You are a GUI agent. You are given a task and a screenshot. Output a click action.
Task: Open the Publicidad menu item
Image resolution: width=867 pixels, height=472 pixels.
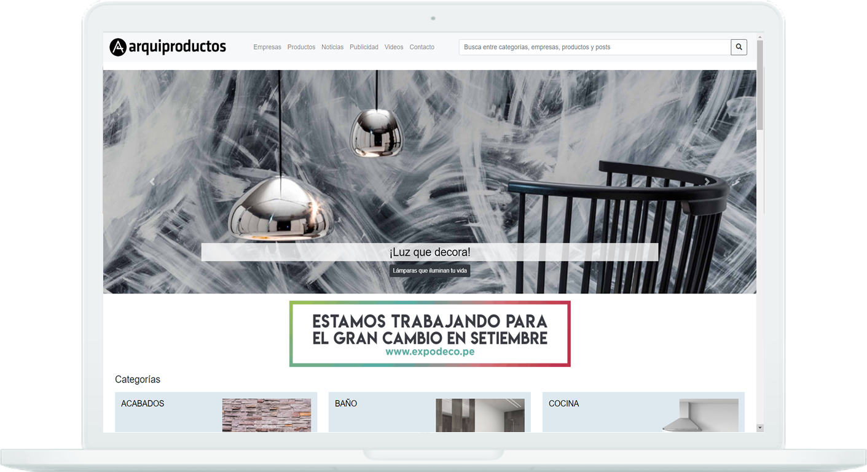point(364,47)
